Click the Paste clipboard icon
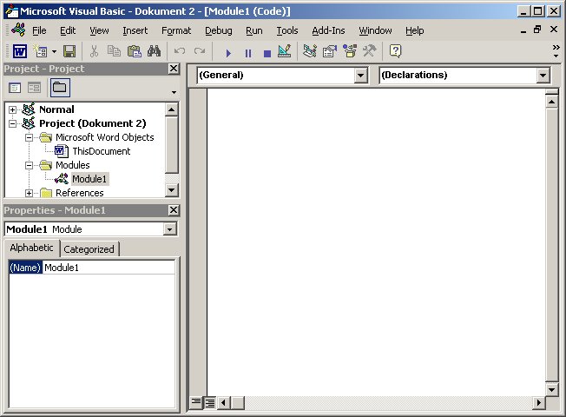The height and width of the screenshot is (417, 566). [x=134, y=51]
